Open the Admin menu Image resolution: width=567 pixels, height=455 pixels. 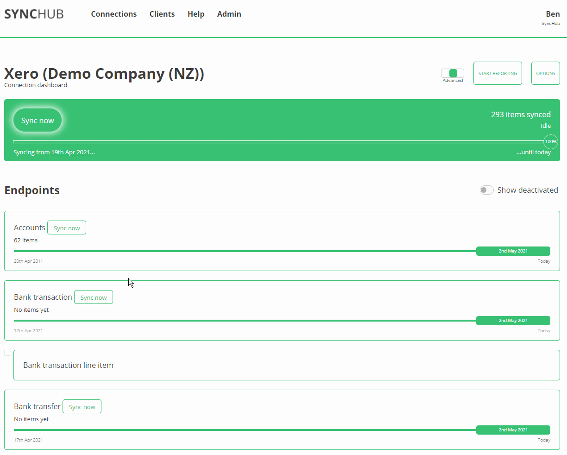point(229,14)
